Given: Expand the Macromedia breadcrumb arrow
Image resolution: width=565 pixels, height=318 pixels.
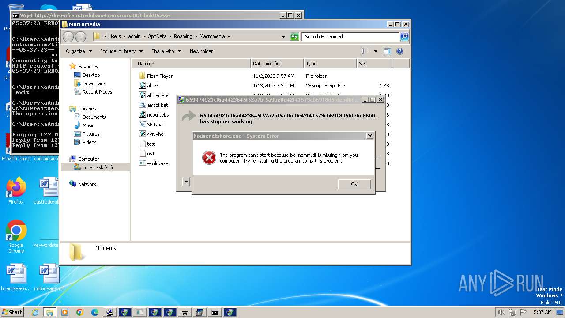Looking at the screenshot, I should coord(229,37).
